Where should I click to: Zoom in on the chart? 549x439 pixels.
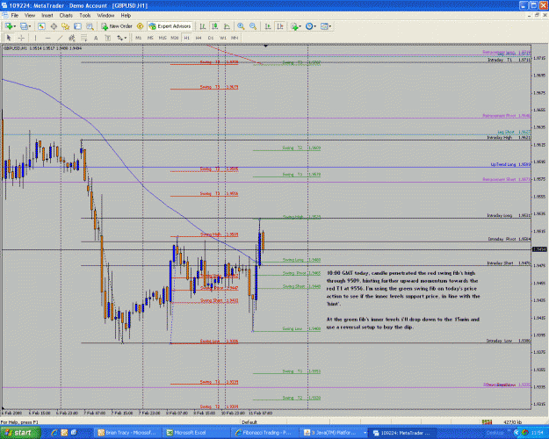click(x=241, y=26)
